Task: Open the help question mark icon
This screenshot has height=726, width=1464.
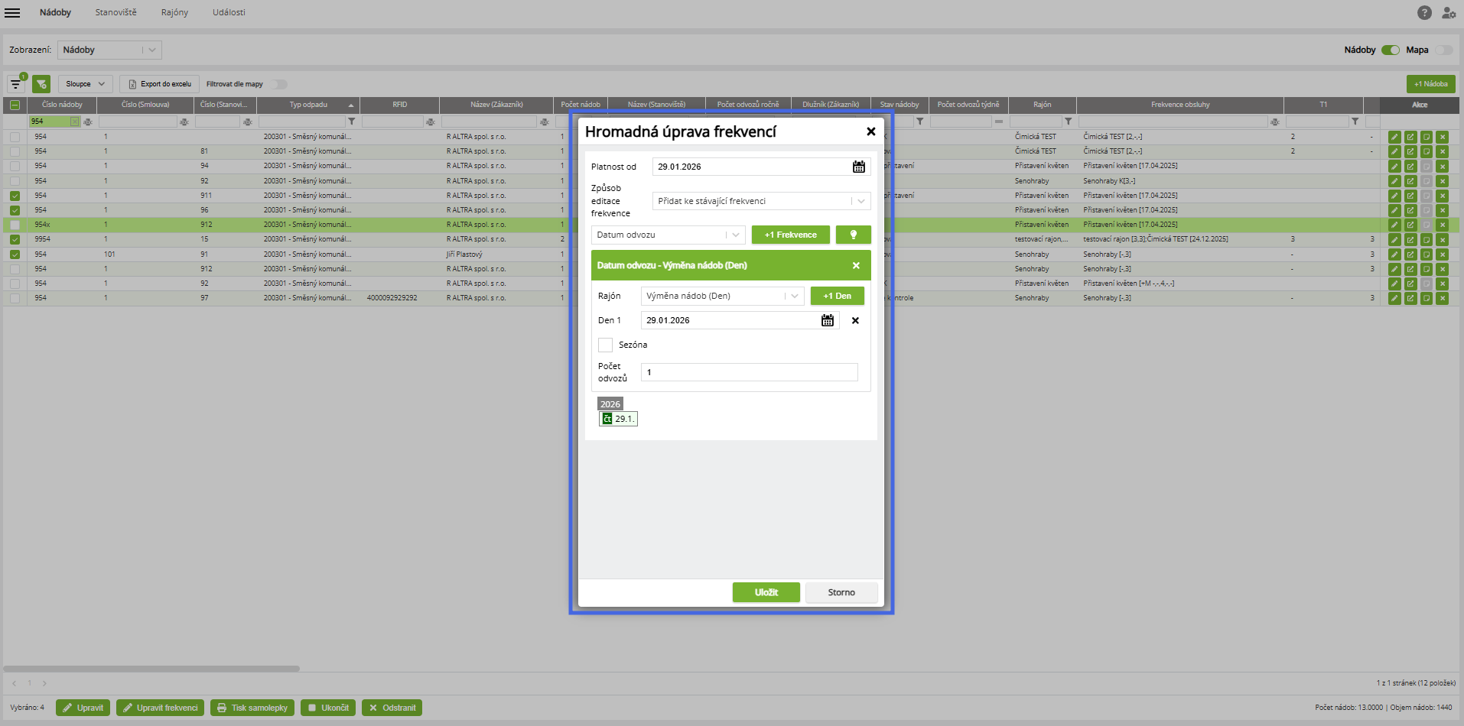Action: point(1423,12)
